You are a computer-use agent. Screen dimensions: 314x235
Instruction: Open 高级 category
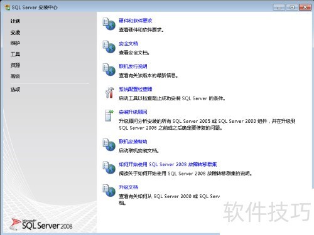click(x=15, y=76)
